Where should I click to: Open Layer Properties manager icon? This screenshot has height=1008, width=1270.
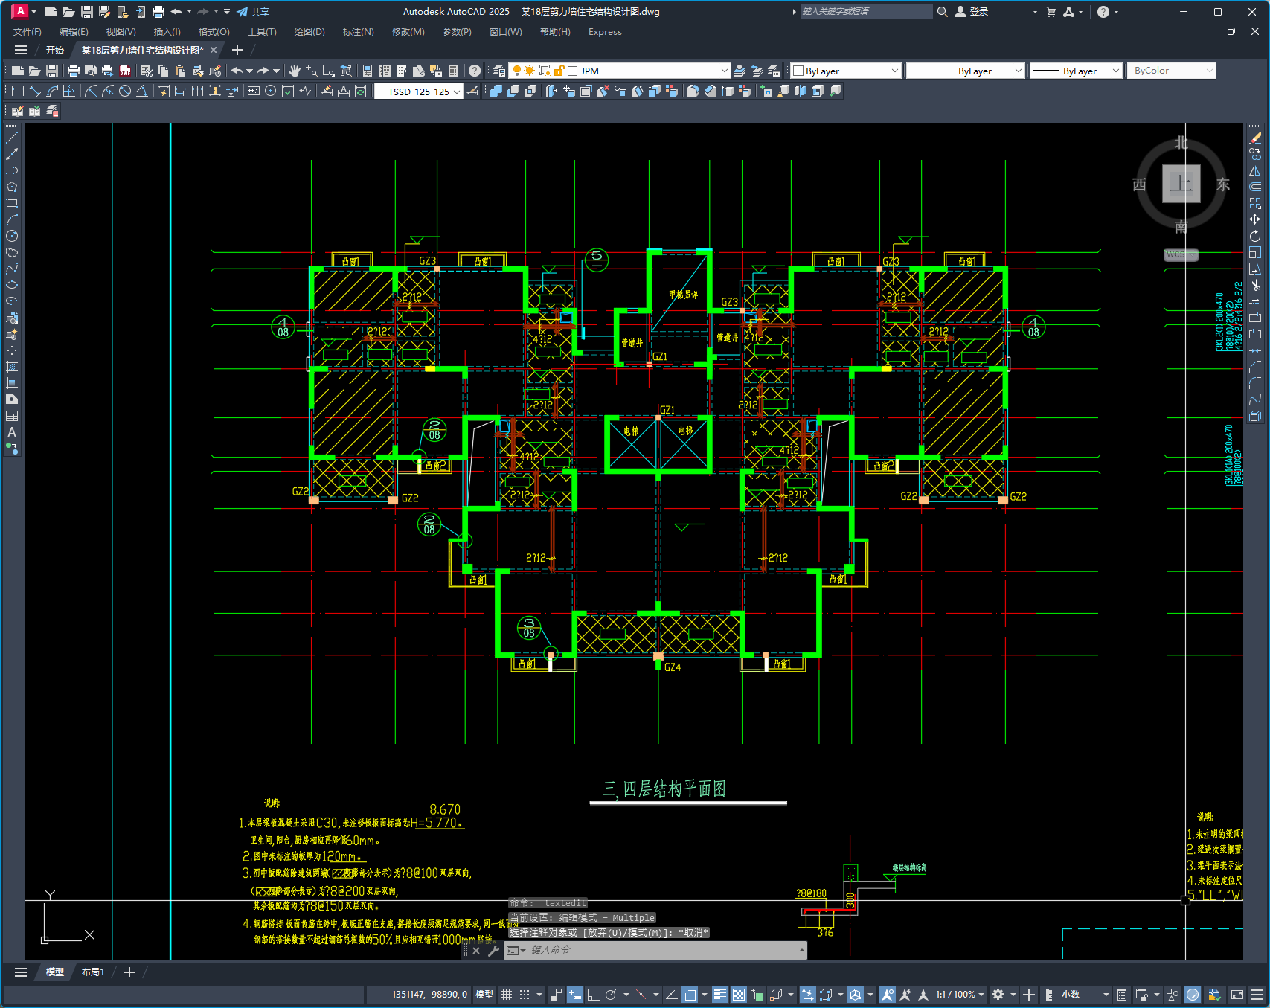499,71
